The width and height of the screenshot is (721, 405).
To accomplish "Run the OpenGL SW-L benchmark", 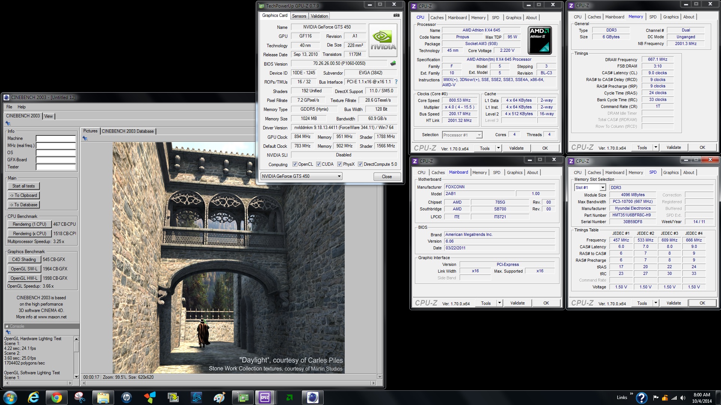I will 24,269.
